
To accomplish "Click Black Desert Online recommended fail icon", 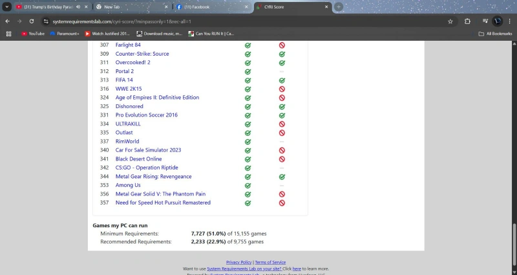I will click(x=282, y=159).
